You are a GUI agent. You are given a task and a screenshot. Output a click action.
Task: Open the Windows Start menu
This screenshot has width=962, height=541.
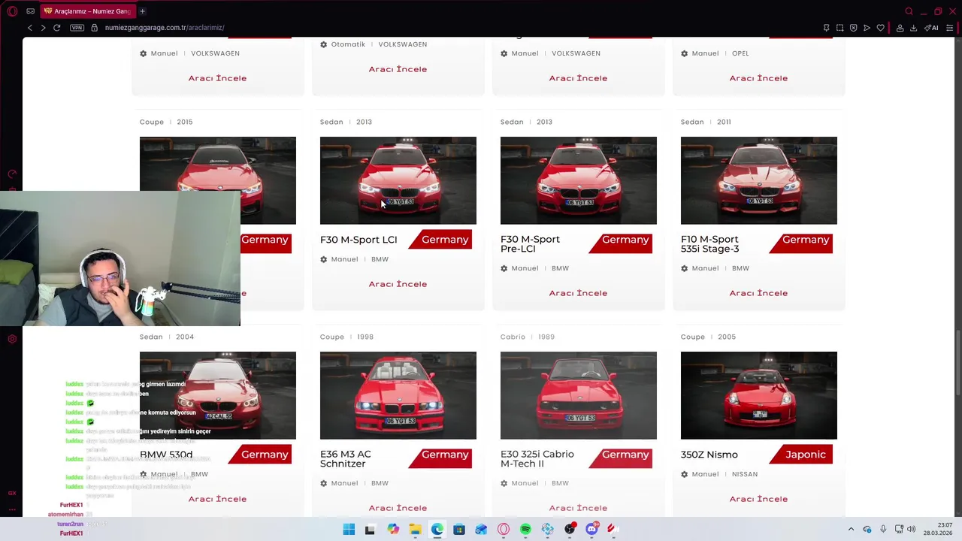349,530
